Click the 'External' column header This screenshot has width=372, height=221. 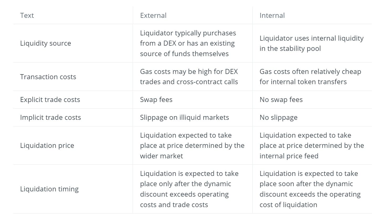point(153,15)
